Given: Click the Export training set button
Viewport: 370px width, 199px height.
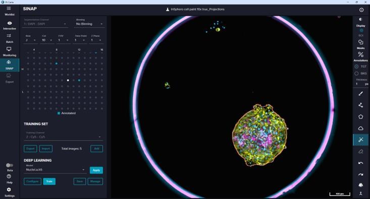Looking at the screenshot, I should (30, 148).
